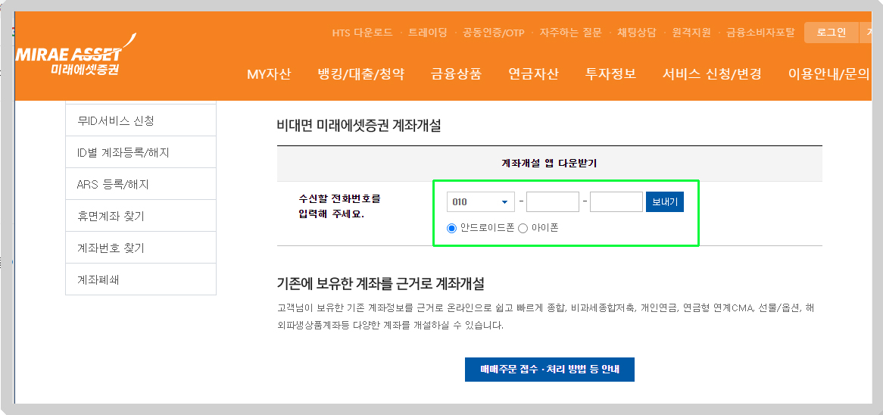Select the 안드로이드폰 radio button
883x415 pixels.
451,228
